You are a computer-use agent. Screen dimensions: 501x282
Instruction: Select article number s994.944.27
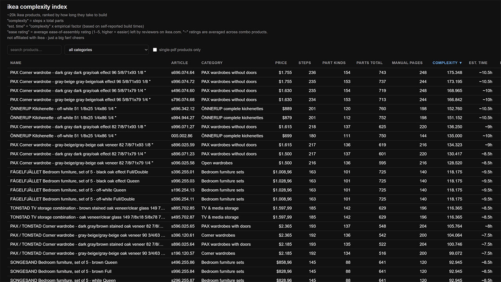[x=183, y=117]
